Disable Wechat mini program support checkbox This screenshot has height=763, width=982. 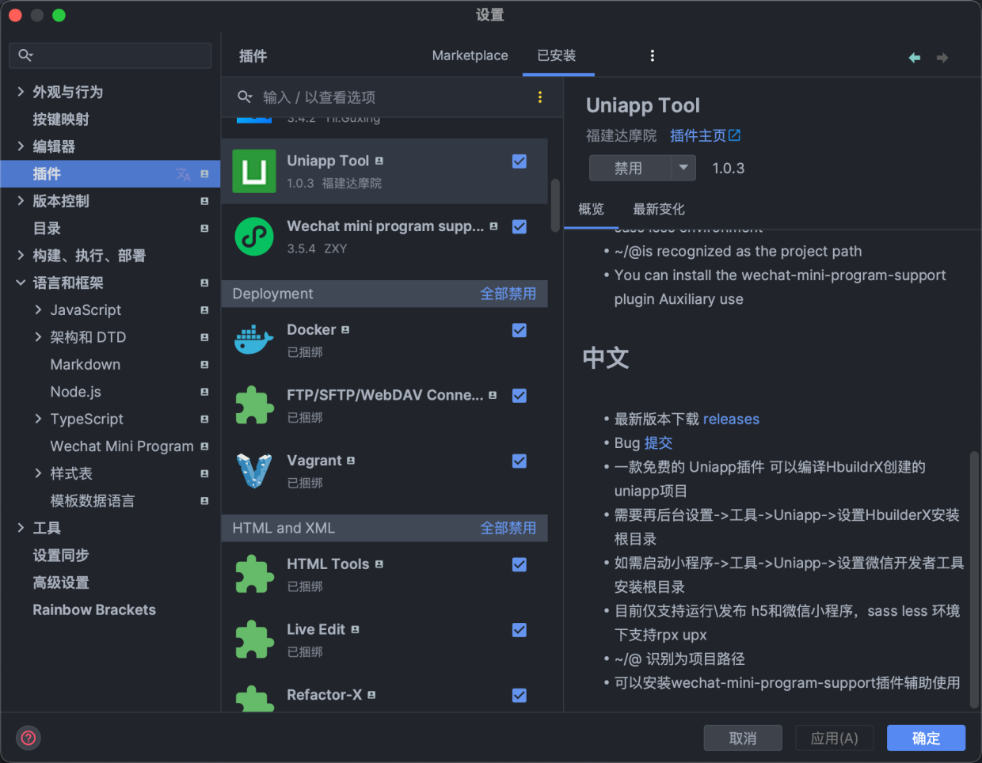(520, 227)
